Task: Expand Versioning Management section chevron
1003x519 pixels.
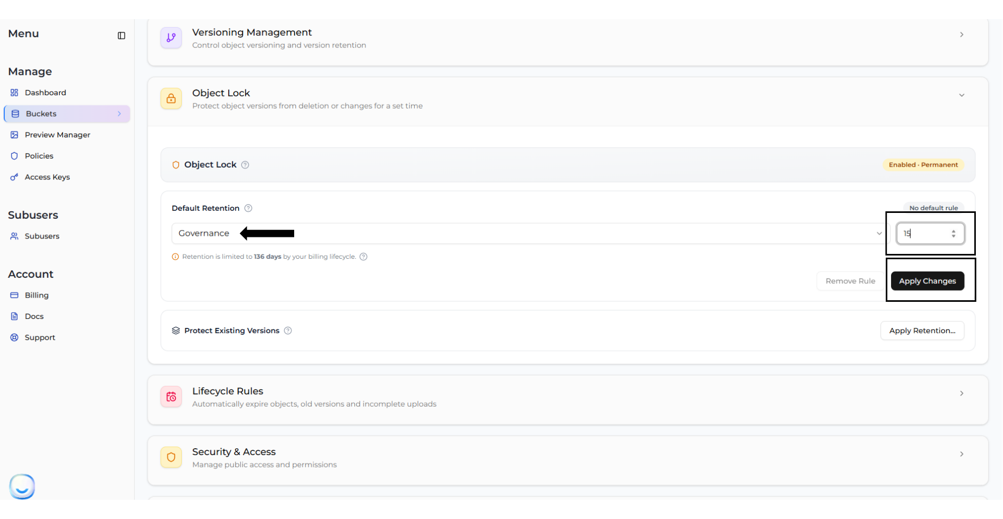Action: pyautogui.click(x=961, y=35)
